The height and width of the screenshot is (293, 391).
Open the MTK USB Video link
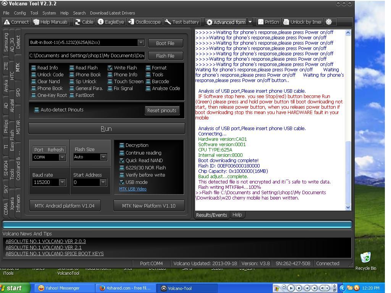point(133,189)
